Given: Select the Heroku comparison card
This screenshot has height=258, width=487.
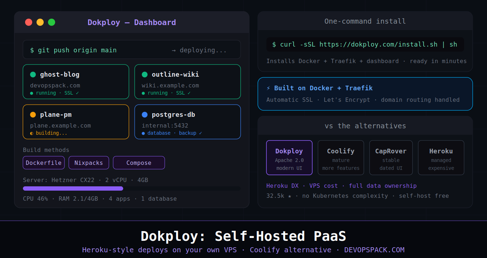Looking at the screenshot, I should pyautogui.click(x=441, y=158).
